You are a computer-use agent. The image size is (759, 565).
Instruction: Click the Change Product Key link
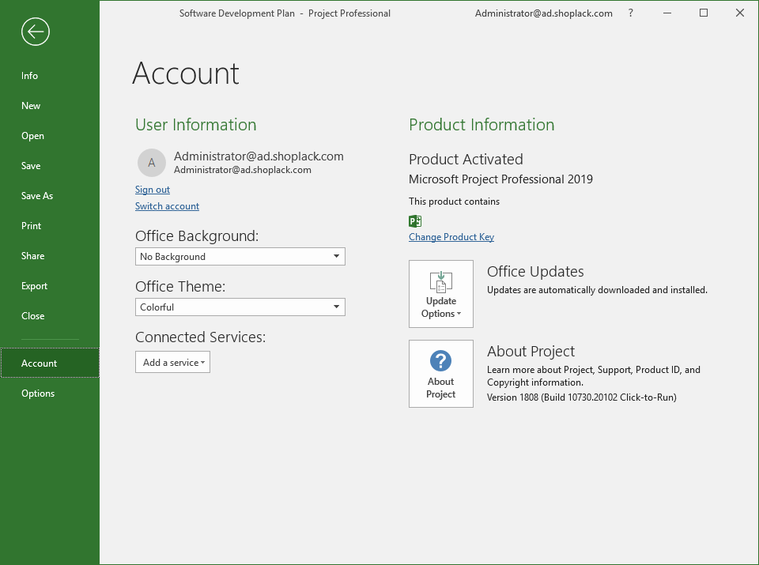tap(451, 237)
